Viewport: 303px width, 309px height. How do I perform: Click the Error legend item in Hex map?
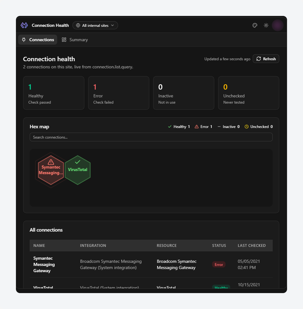click(203, 127)
